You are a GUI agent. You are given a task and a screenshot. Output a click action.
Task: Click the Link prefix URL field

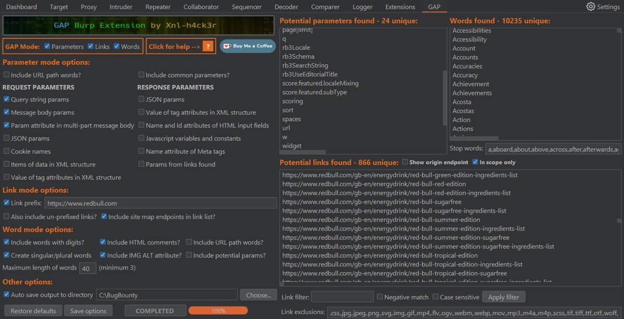point(161,203)
